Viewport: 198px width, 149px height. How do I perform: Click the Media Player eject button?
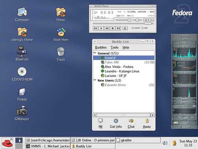pos(125,28)
